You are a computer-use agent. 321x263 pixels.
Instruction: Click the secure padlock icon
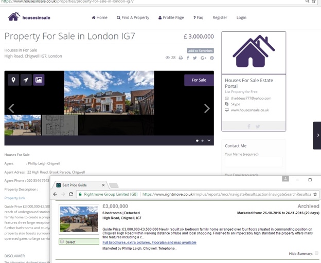click(80, 194)
